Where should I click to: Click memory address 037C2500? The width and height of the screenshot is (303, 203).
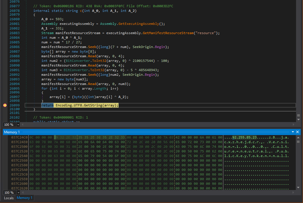coord(19,147)
